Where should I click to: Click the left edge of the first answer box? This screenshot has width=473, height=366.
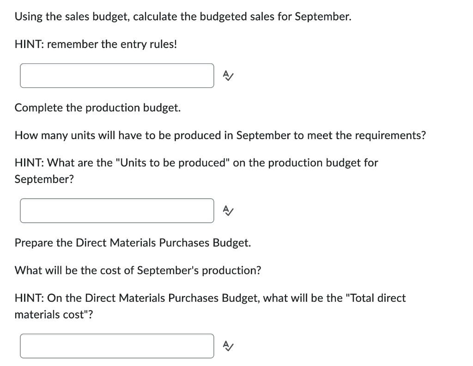22,76
